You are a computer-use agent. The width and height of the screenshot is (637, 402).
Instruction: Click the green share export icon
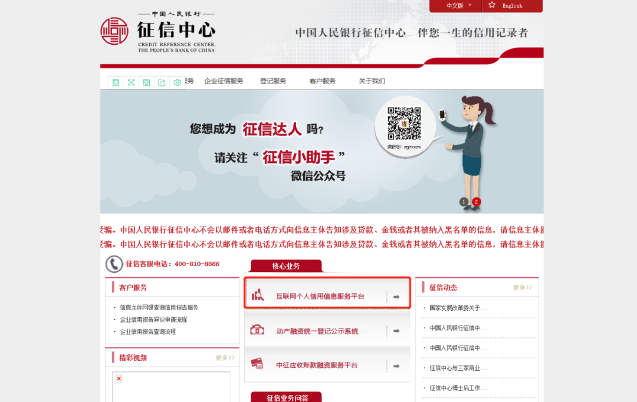point(162,82)
